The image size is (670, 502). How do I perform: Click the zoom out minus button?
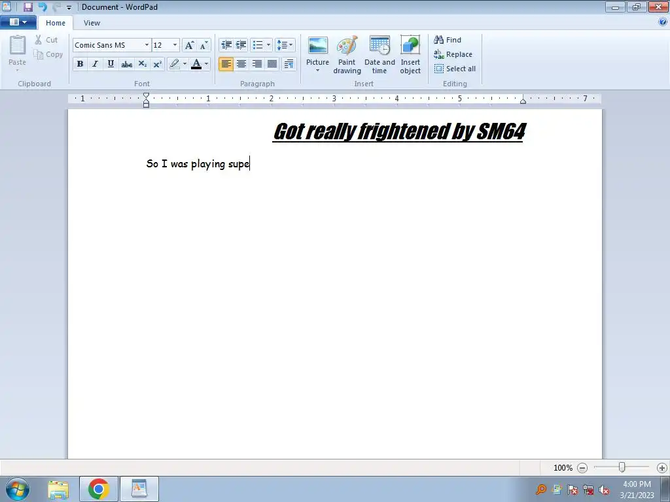pos(582,468)
